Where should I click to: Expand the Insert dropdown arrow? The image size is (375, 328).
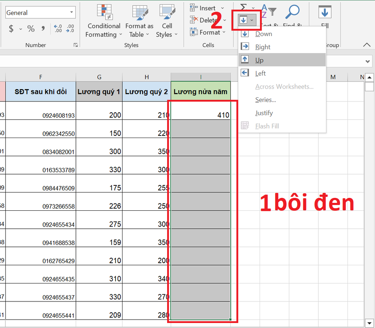point(222,8)
